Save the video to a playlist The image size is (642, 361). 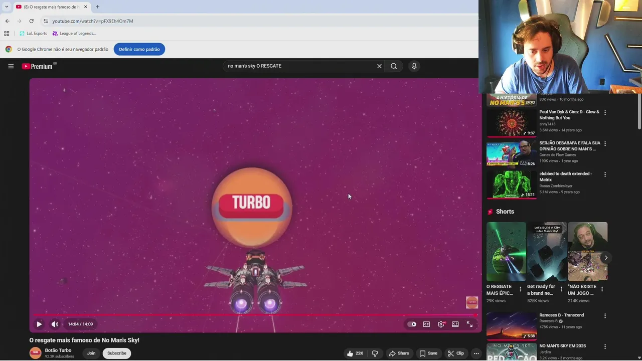click(429, 353)
